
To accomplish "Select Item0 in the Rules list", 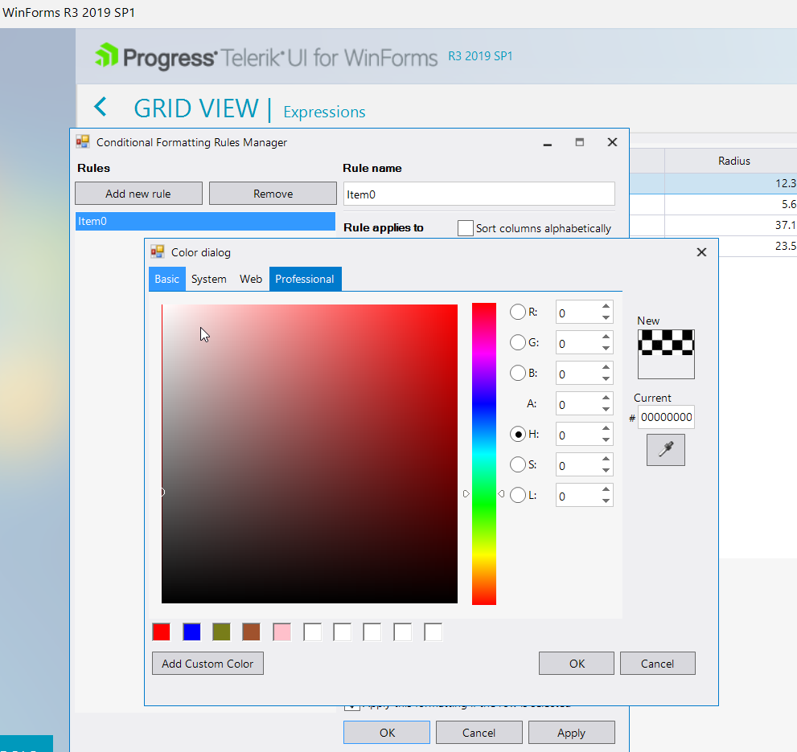I will pyautogui.click(x=205, y=222).
